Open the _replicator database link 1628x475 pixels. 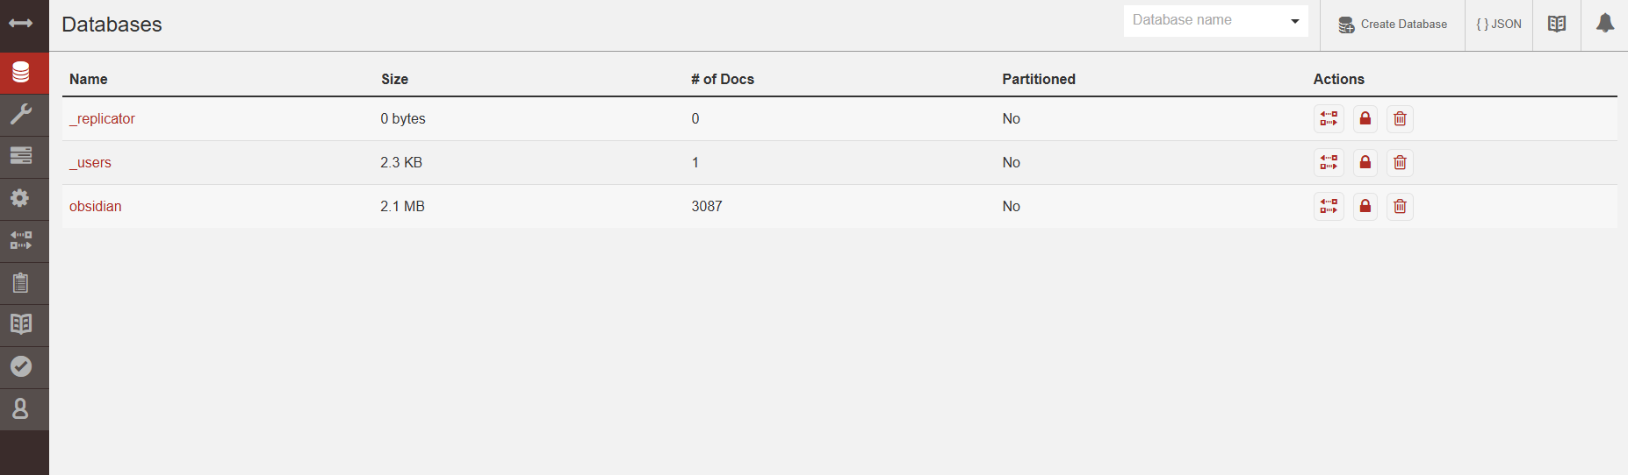pos(103,119)
